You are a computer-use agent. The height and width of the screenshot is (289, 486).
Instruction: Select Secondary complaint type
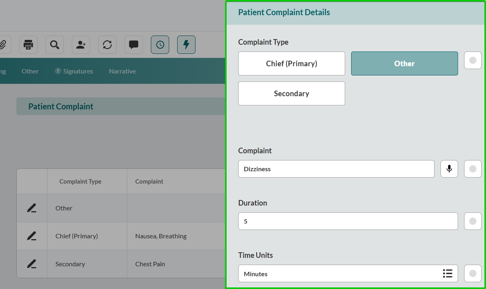(291, 93)
